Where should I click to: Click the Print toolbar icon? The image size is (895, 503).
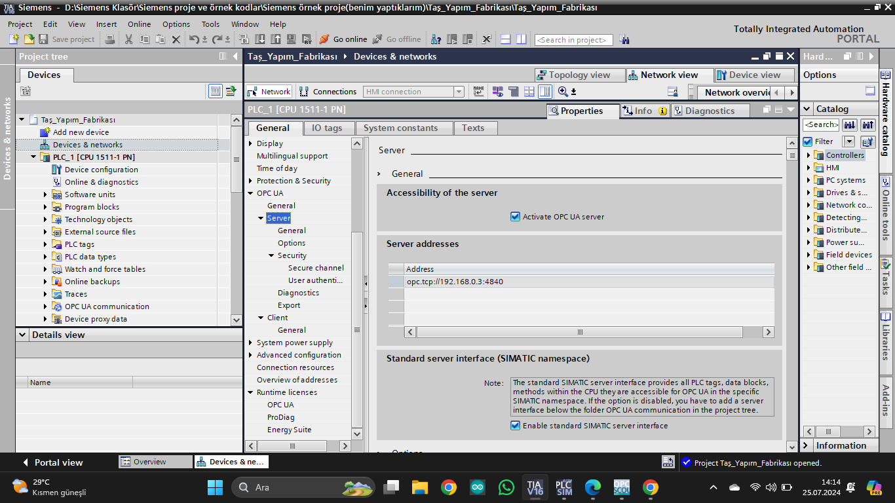(x=110, y=39)
